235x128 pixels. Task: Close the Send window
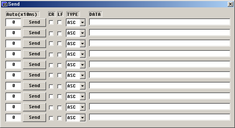click(230, 4)
